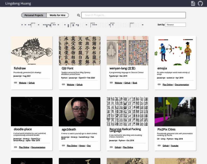207x164 pixels.
Task: Open the age2death Vimeo link
Action: [82, 145]
